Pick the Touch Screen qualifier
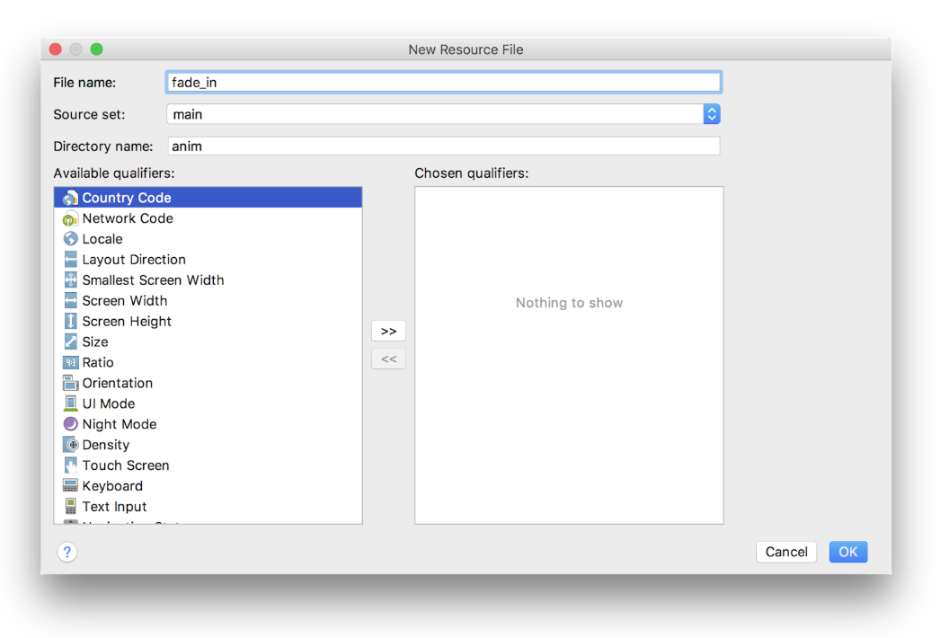Image resolution: width=940 pixels, height=638 pixels. (x=125, y=465)
